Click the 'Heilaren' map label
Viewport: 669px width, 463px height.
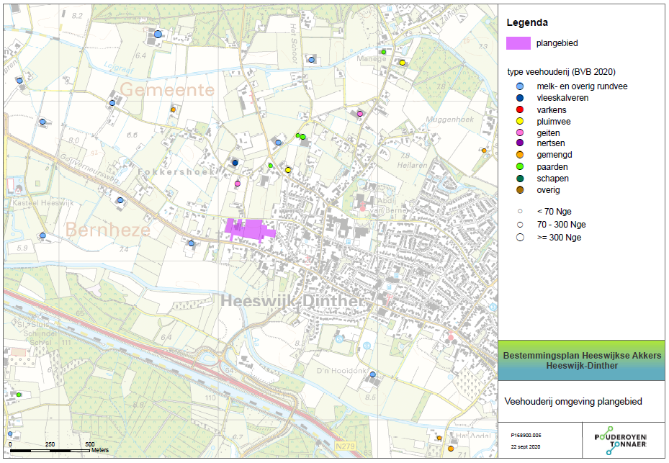412,165
